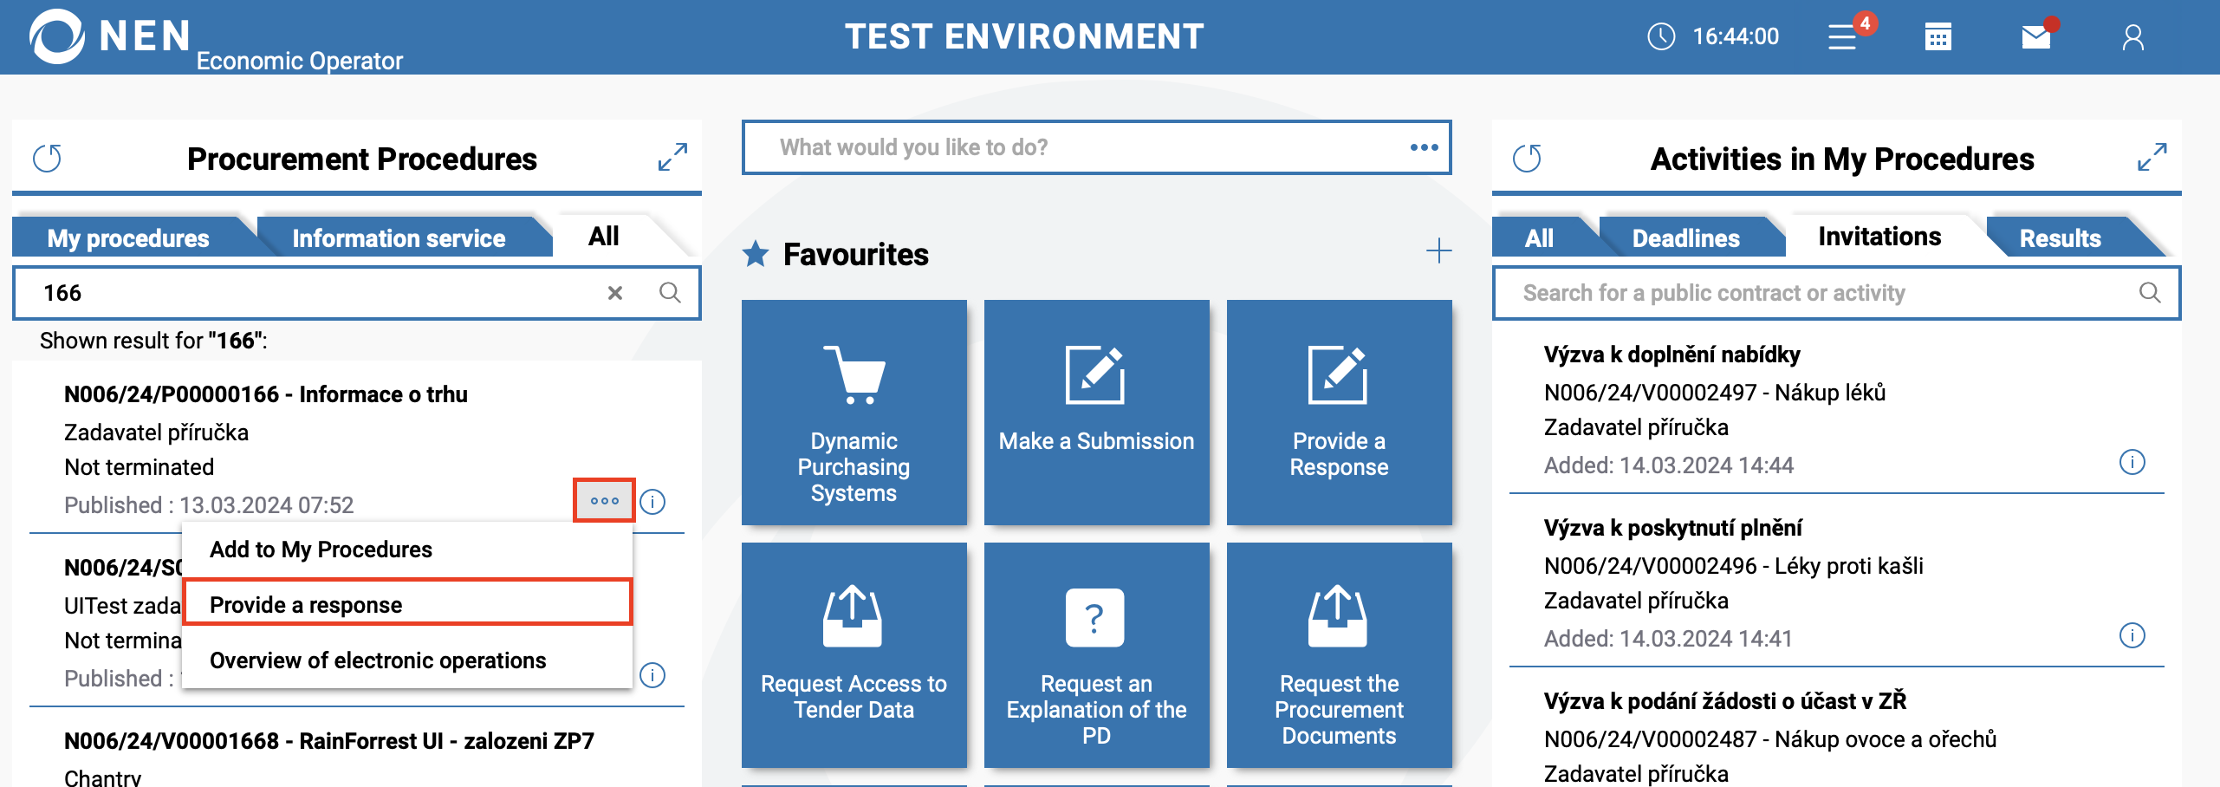Expand the Procurement Procedures panel fullscreen
The width and height of the screenshot is (2220, 787).
click(x=672, y=157)
